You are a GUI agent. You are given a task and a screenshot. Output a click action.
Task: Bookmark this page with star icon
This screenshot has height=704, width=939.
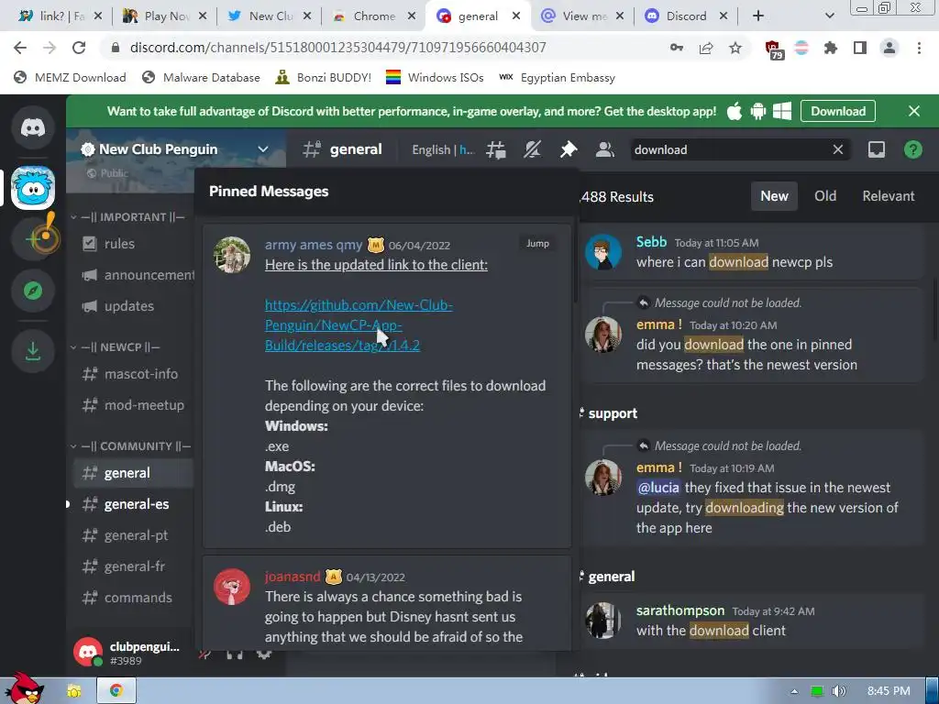pyautogui.click(x=735, y=48)
